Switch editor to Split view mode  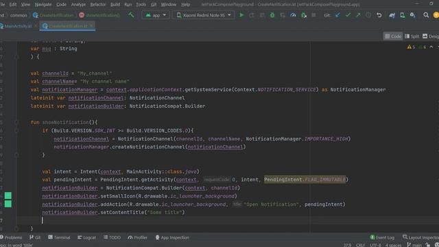[x=412, y=36]
